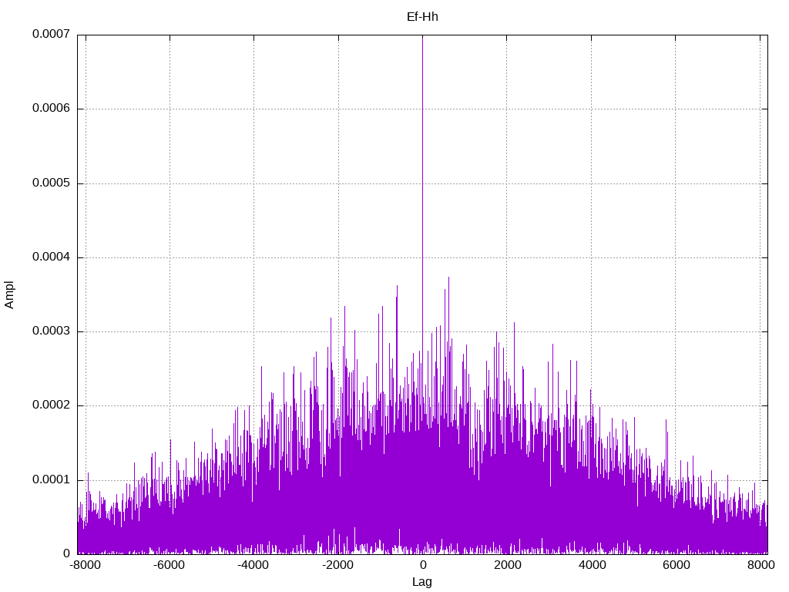Screen dimensions: 789x592
Task: Click y-axis tick label 0.0001
Action: [51, 479]
